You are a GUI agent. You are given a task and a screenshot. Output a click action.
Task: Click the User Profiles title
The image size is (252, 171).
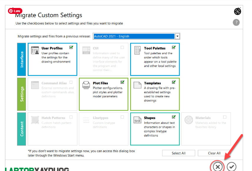pos(52,48)
